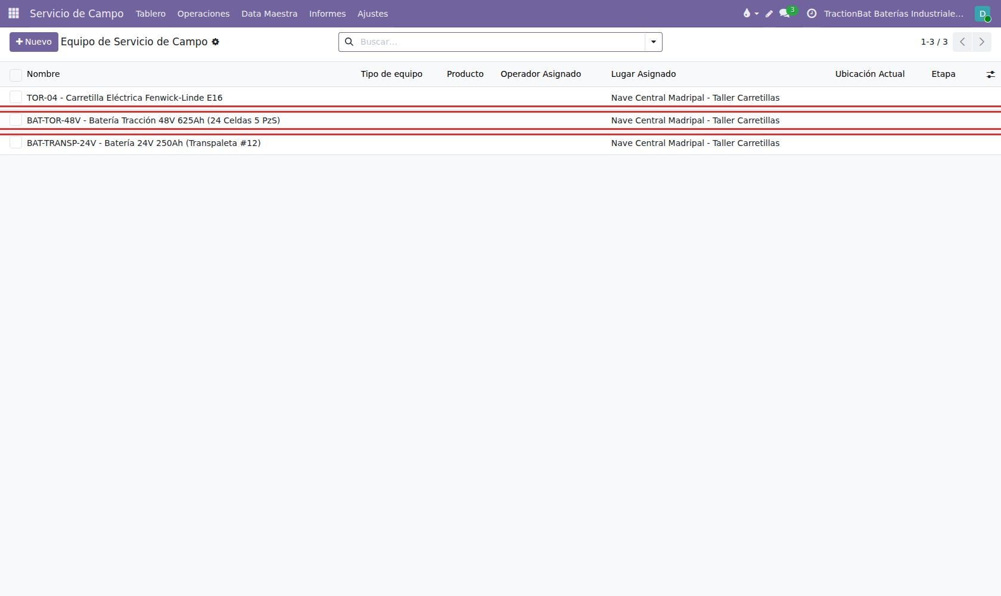Click Lugar Asignado cell of TOR-04 row
The height and width of the screenshot is (596, 1001).
[695, 98]
